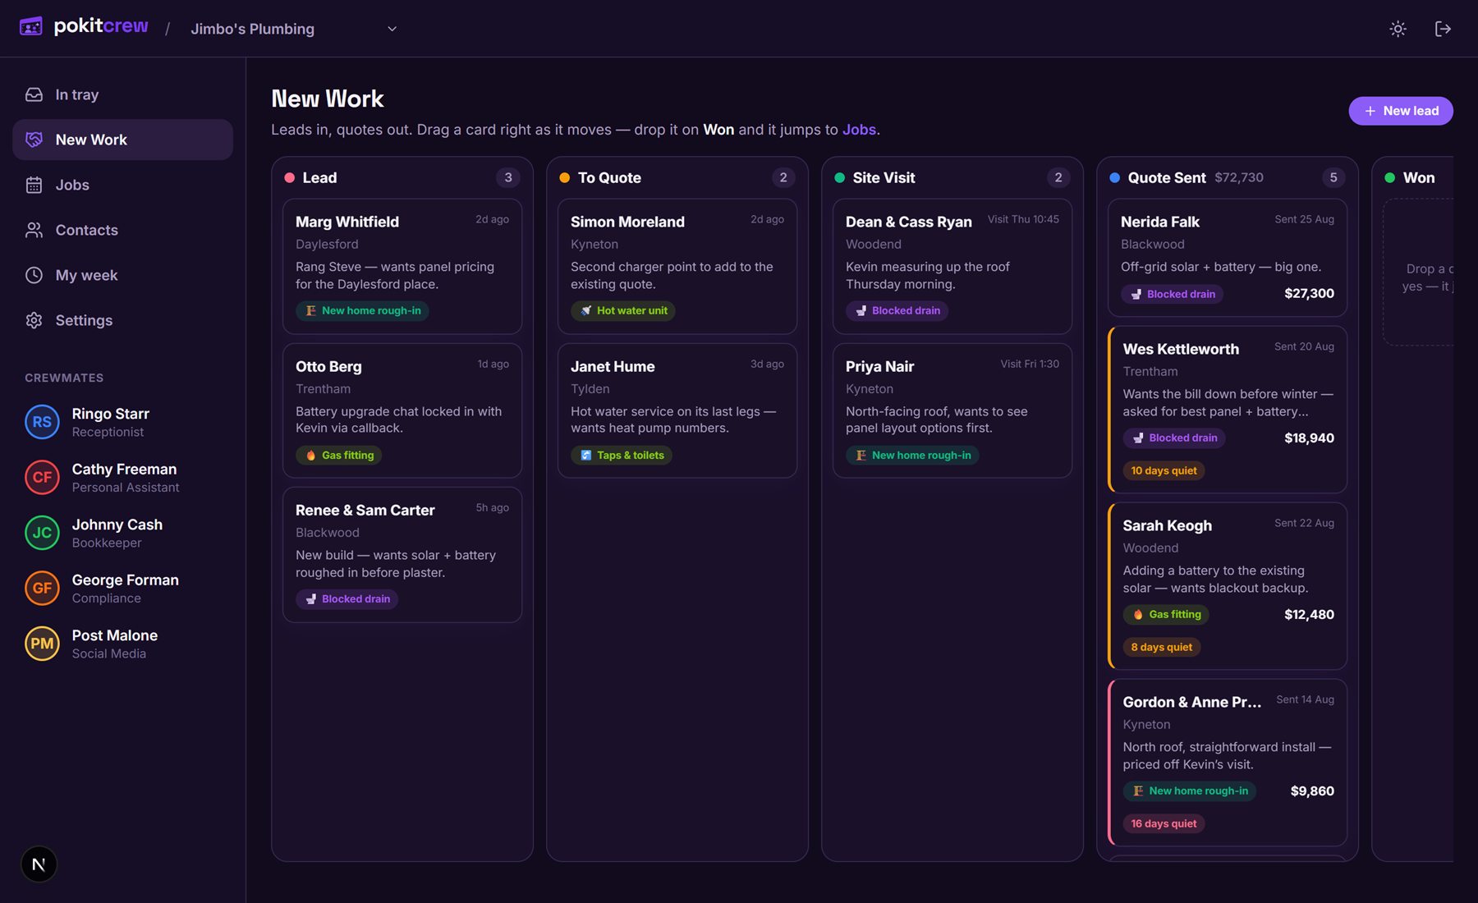Click the New lead button

(x=1400, y=111)
